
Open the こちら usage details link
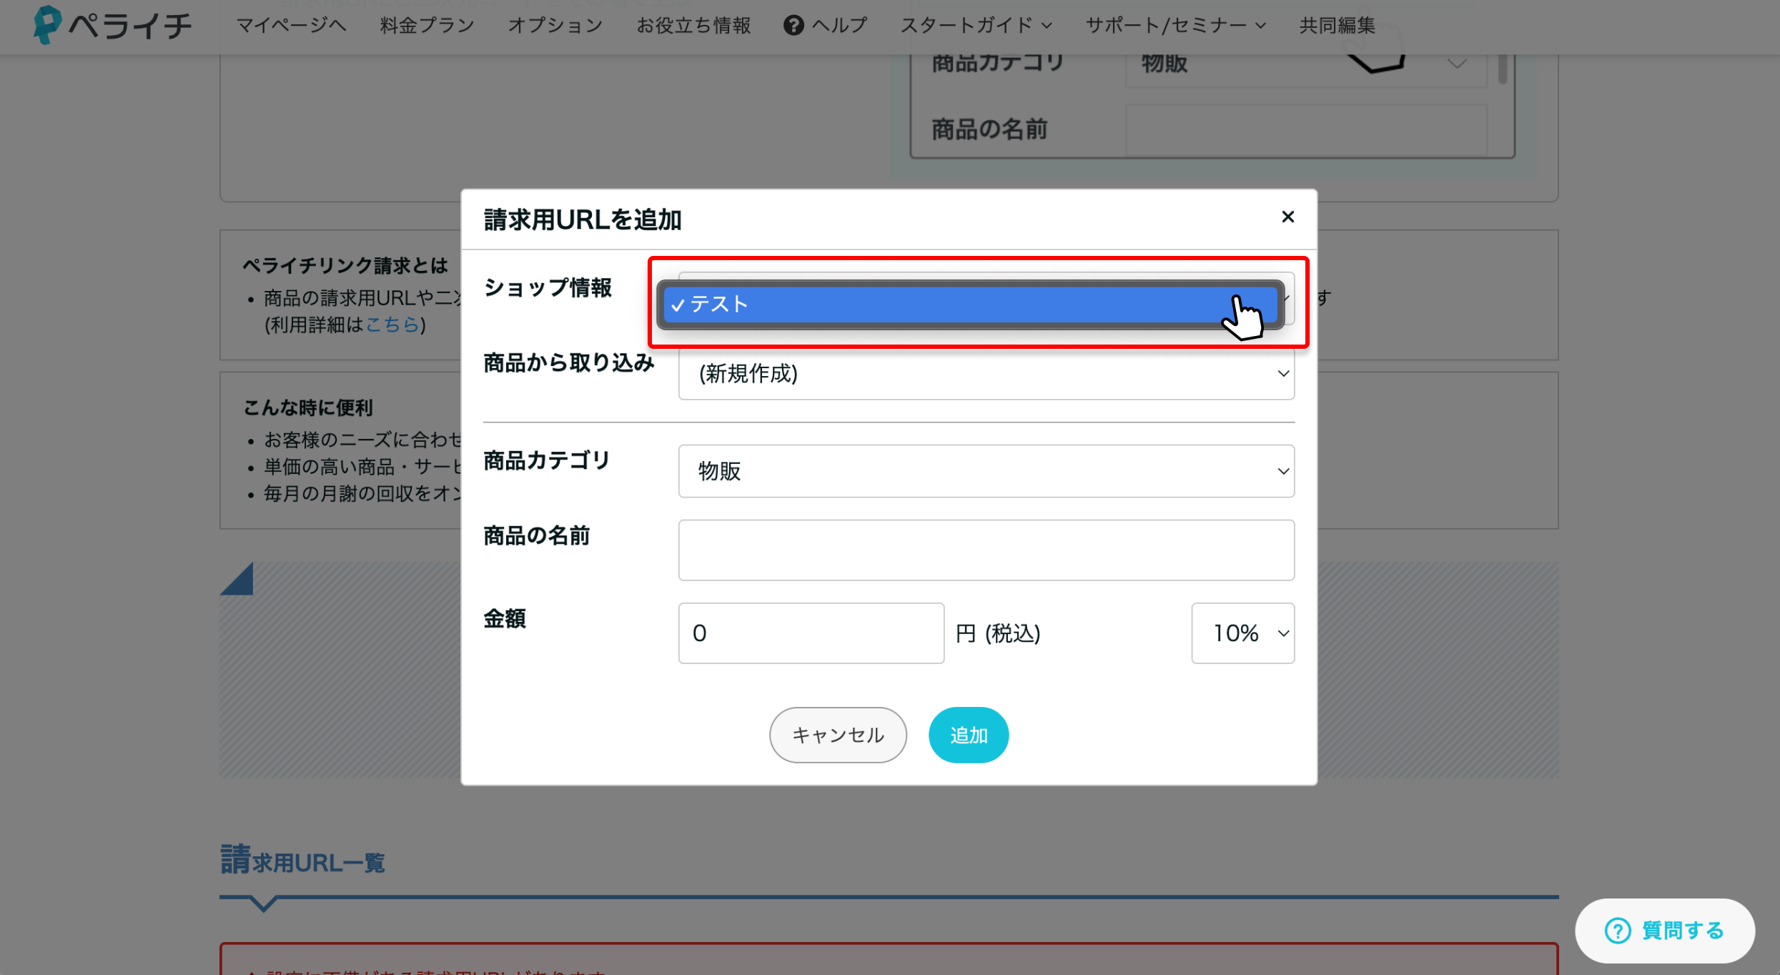(392, 325)
